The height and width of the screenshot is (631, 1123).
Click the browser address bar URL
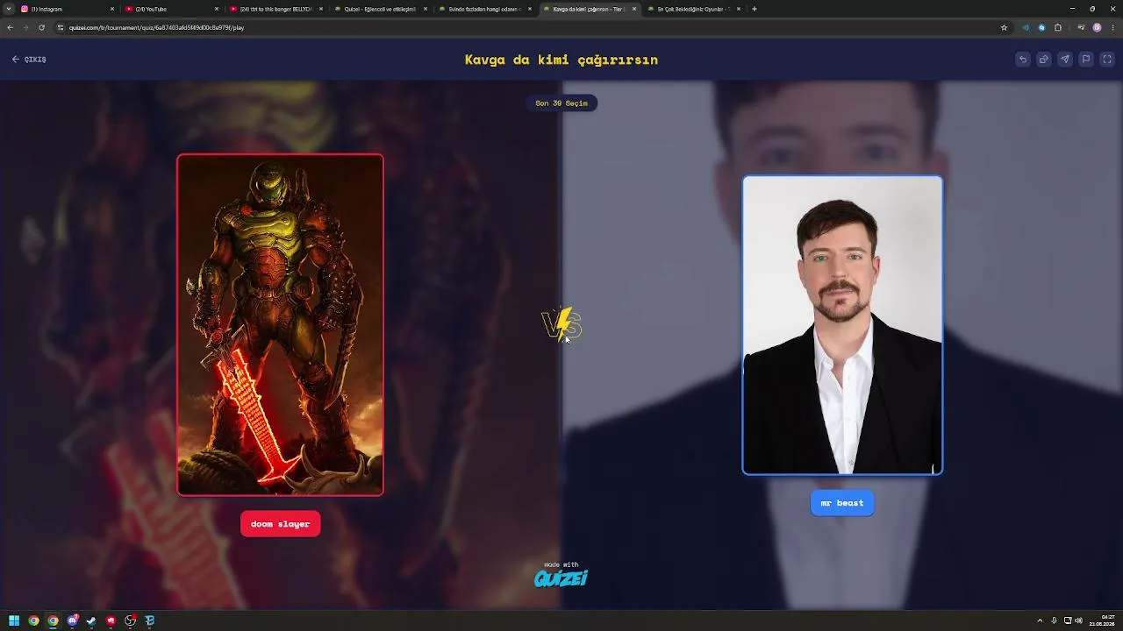click(x=156, y=27)
